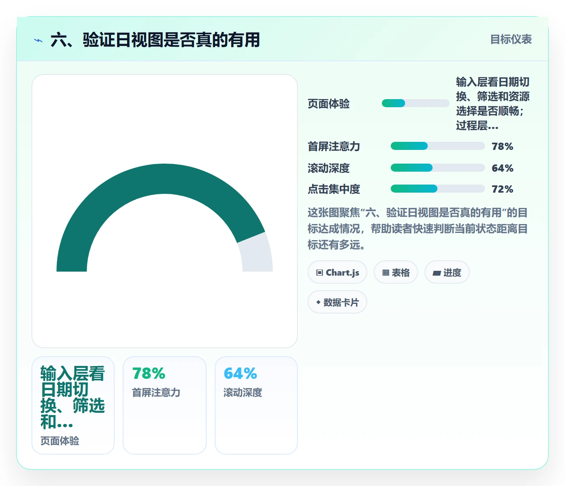Click the title 六、验证日视图是否真的有用
This screenshot has width=565, height=486.
pyautogui.click(x=155, y=40)
